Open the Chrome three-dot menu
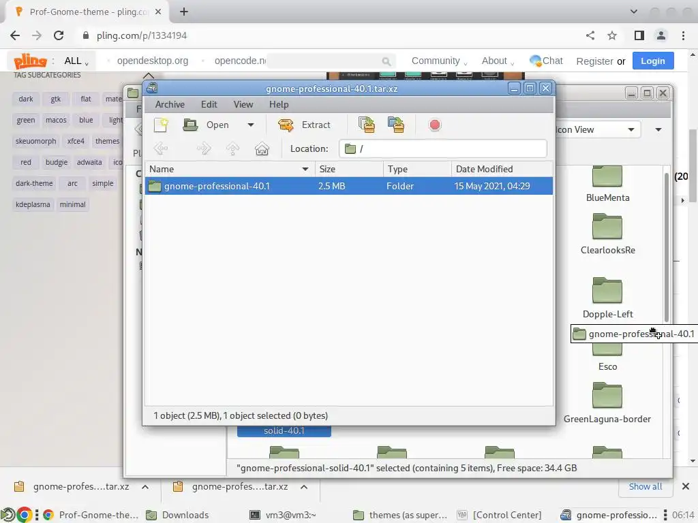The image size is (698, 523). [683, 35]
